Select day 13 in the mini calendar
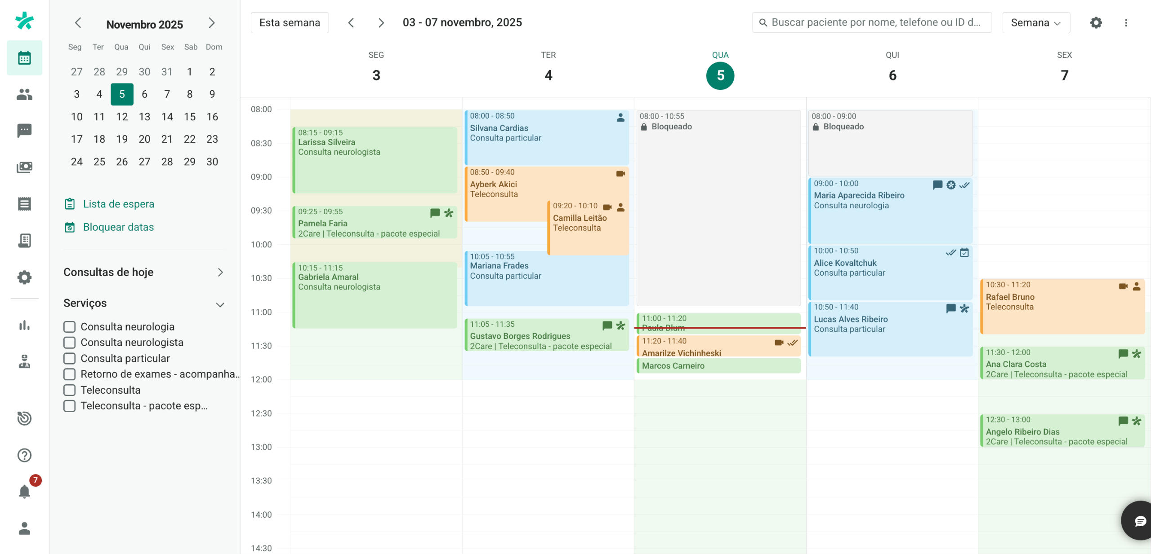Image resolution: width=1151 pixels, height=554 pixels. [144, 117]
